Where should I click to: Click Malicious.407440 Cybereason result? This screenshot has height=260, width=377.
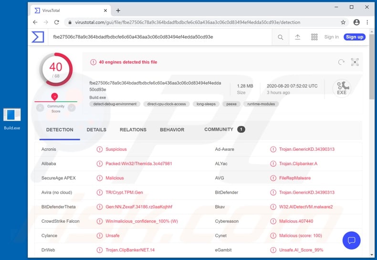(296, 221)
